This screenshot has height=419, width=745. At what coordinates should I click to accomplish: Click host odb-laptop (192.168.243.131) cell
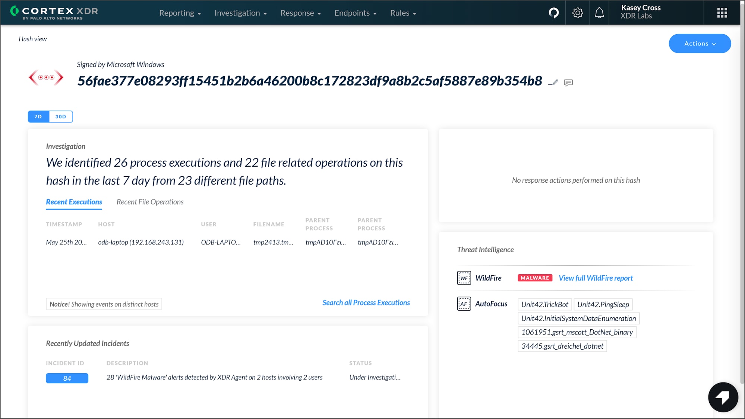point(141,242)
